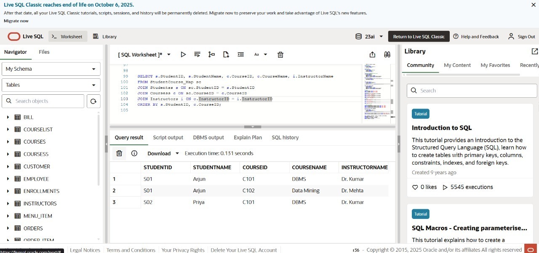Expand the Download options dropdown
This screenshot has height=253, width=539.
[x=177, y=154]
